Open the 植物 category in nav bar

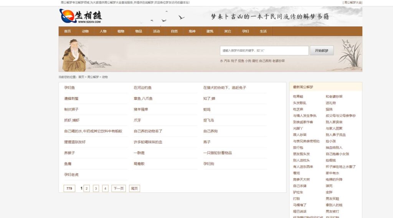(x=121, y=31)
